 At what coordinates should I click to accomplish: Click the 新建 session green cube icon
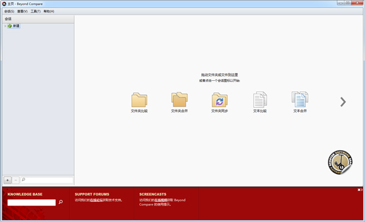10,26
